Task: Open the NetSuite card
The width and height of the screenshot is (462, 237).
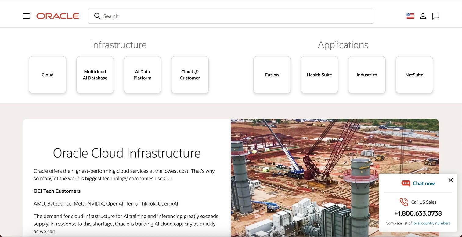Action: (414, 75)
